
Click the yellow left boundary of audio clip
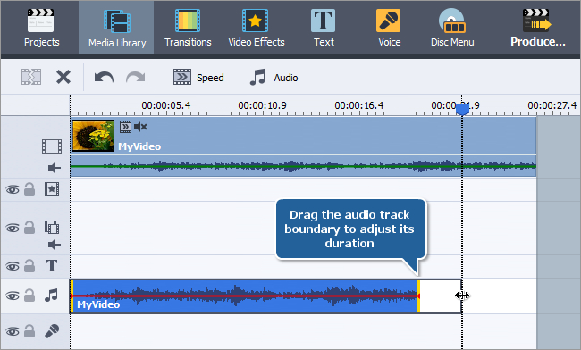tap(72, 296)
